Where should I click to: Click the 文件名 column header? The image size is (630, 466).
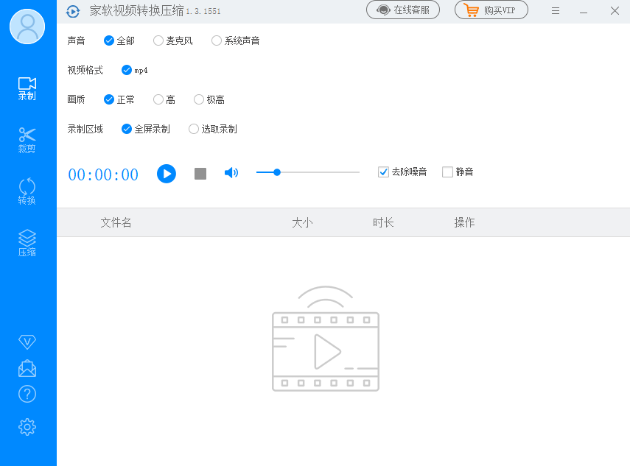pyautogui.click(x=116, y=222)
